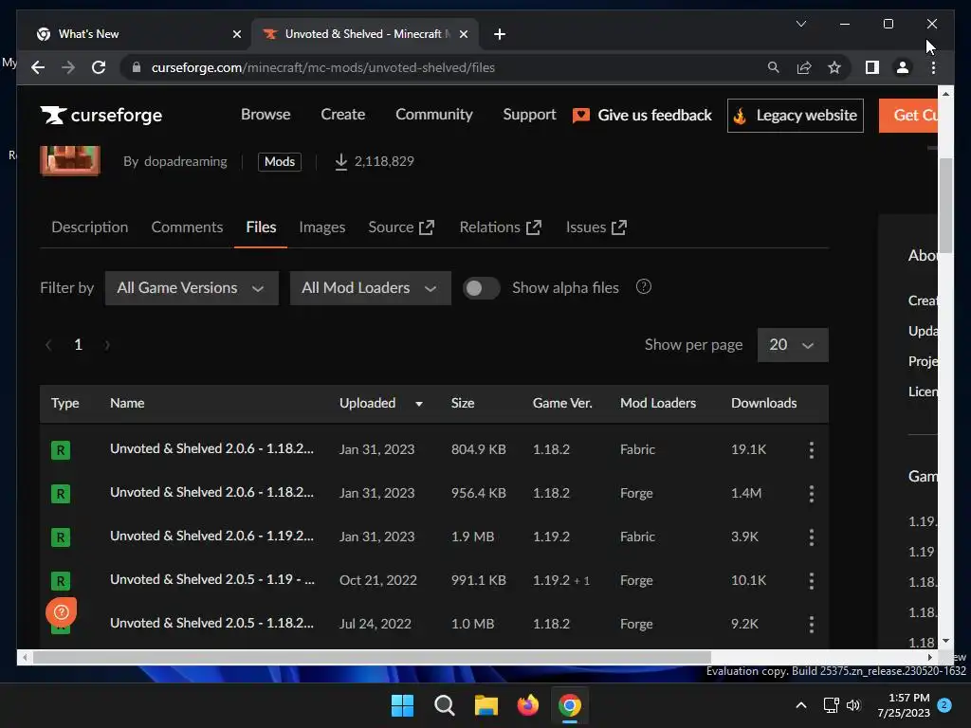The image size is (971, 728).
Task: Click release badge of 991.1 KB file
Action: pyautogui.click(x=61, y=581)
